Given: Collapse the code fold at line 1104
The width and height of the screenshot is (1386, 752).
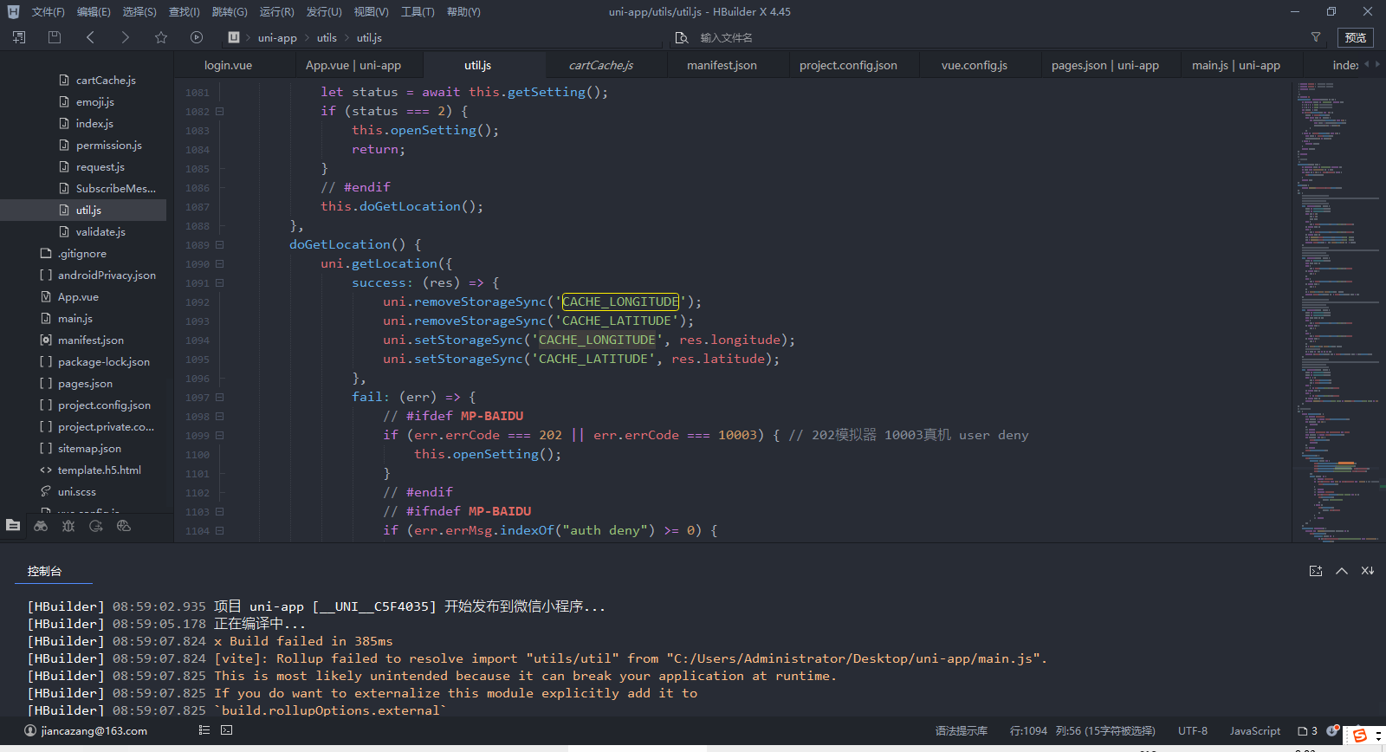Looking at the screenshot, I should click(220, 531).
